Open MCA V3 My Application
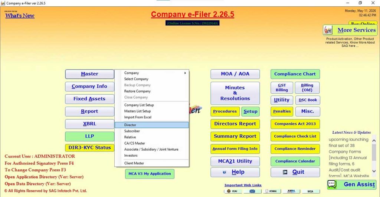The image size is (380, 197). tap(150, 174)
